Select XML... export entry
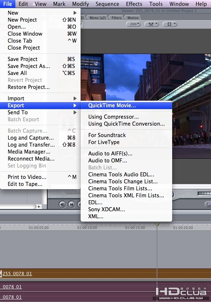 tap(126, 216)
